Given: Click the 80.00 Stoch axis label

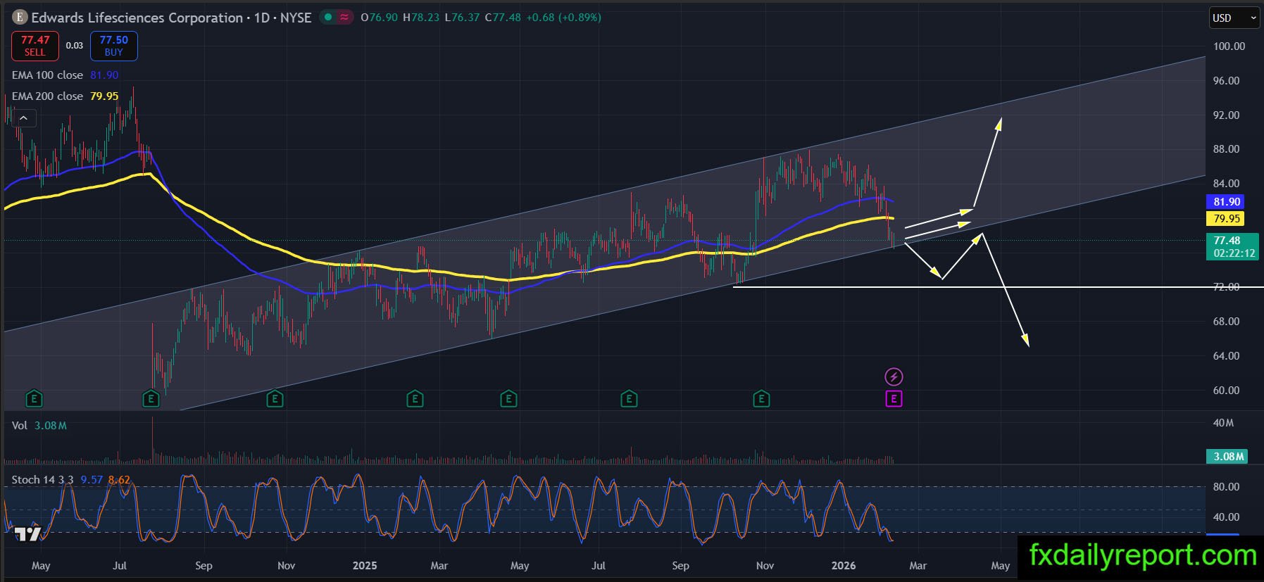Looking at the screenshot, I should (1227, 487).
